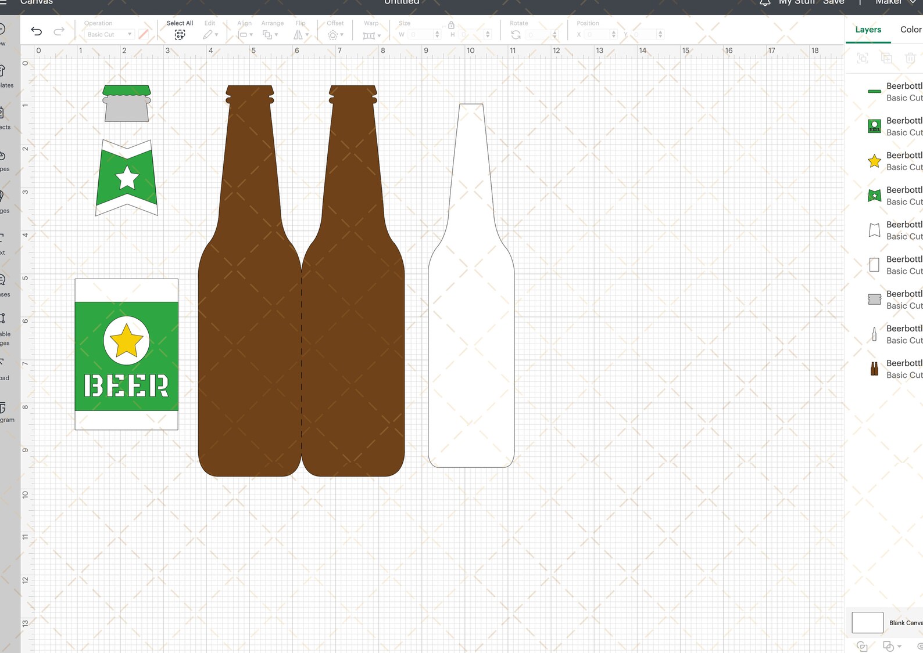Click the white bottle outline on canvas
Image resolution: width=923 pixels, height=653 pixels.
(471, 286)
